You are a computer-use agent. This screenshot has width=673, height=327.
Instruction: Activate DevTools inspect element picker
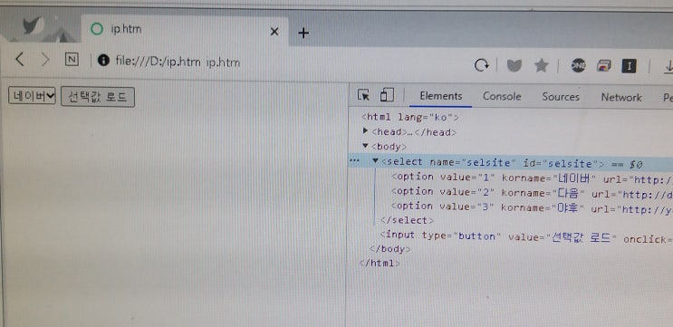(363, 95)
